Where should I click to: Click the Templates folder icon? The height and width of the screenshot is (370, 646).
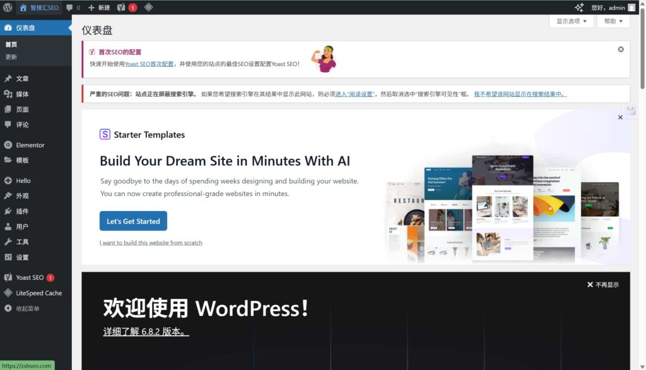coord(8,159)
